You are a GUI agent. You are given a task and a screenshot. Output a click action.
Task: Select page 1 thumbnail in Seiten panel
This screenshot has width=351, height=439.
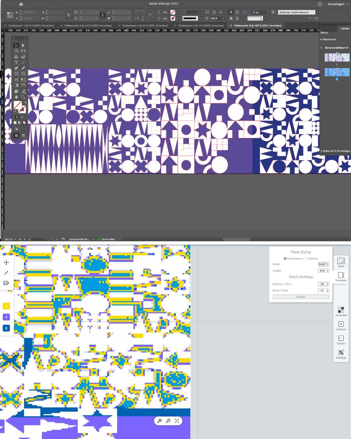click(337, 58)
